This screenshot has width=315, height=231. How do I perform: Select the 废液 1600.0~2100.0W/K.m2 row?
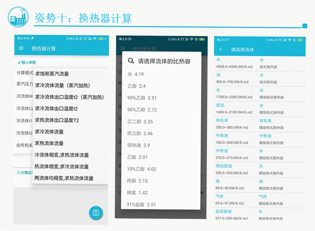(x=260, y=109)
